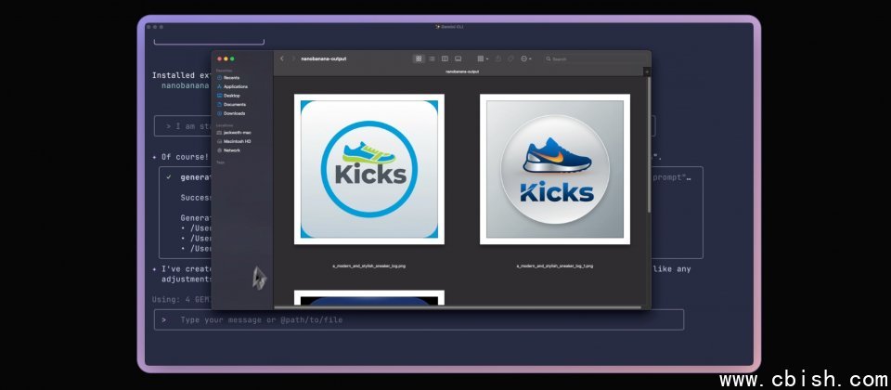
Task: Click the Share icon in Finder toolbar
Action: 498,58
